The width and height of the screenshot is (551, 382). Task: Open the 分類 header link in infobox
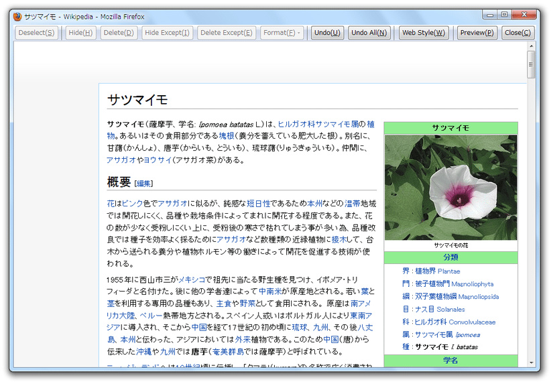(450, 257)
